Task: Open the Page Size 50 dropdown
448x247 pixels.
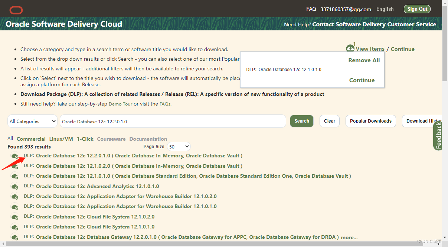Action: point(179,147)
